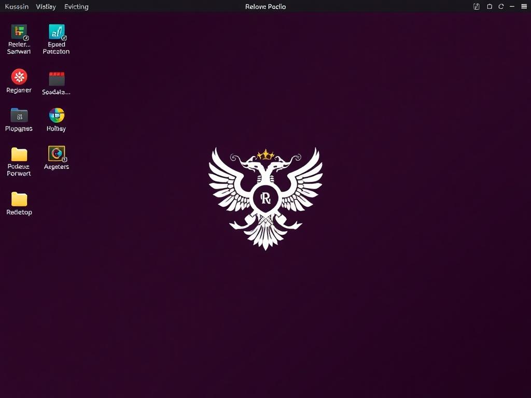The width and height of the screenshot is (531, 398).
Task: Open the yellow Redetop folder
Action: [x=19, y=199]
